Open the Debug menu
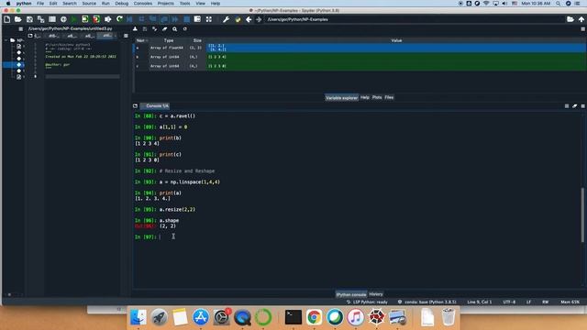Viewport: 587px width, 330px height. (x=122, y=4)
